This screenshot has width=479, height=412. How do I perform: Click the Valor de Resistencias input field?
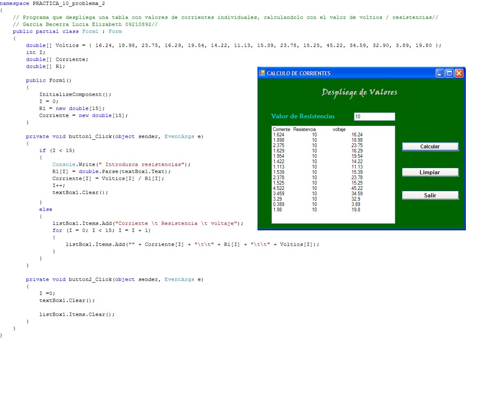pyautogui.click(x=374, y=116)
